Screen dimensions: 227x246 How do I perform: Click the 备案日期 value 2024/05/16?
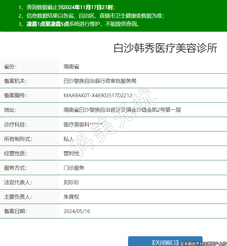[x=77, y=211]
